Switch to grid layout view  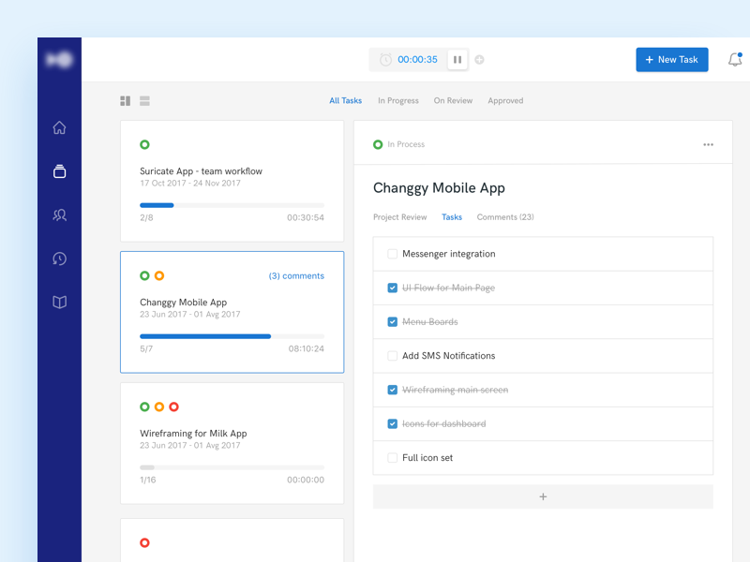pos(126,101)
